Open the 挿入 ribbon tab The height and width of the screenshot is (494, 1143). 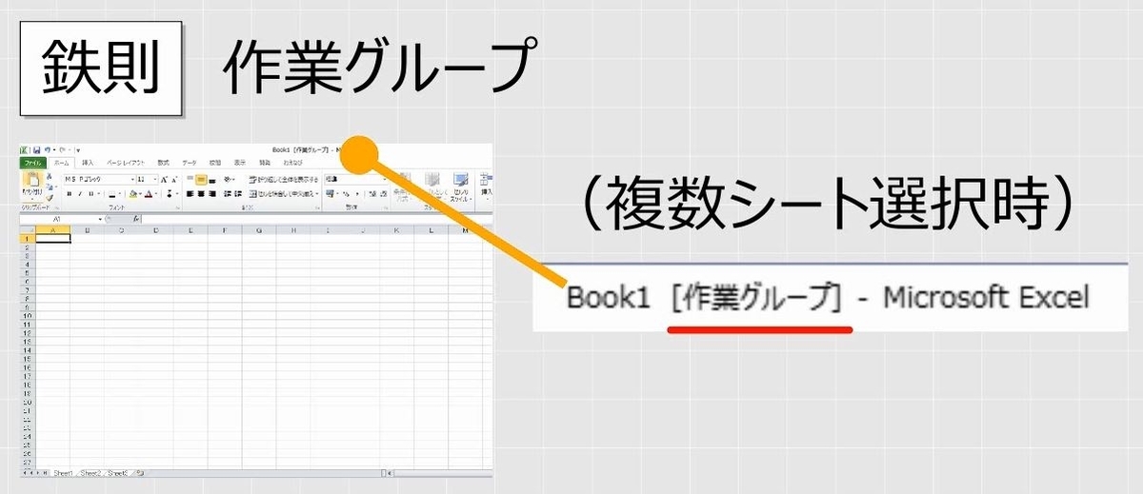click(88, 163)
